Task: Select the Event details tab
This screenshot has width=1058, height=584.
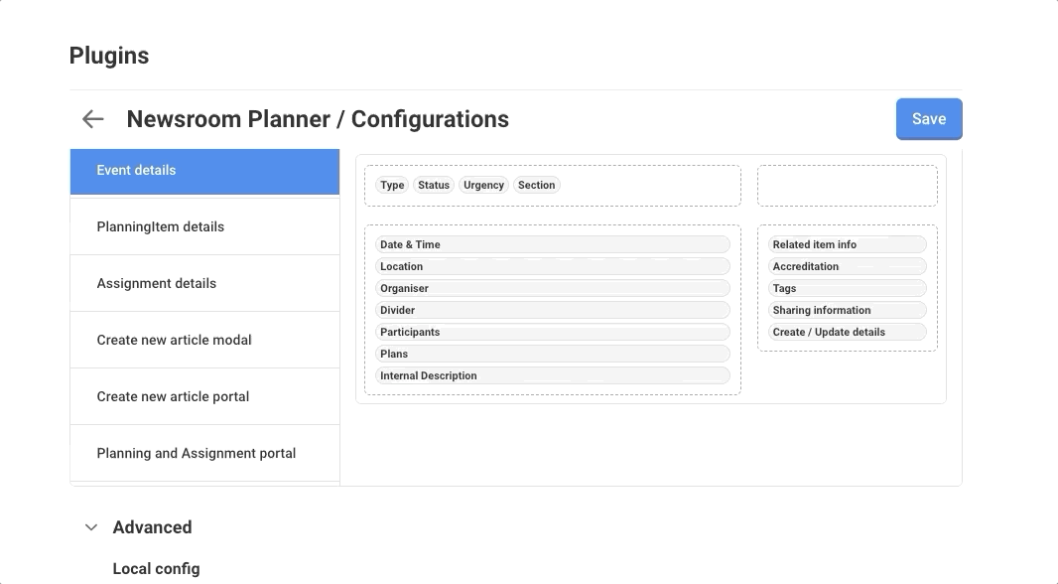Action: 204,171
